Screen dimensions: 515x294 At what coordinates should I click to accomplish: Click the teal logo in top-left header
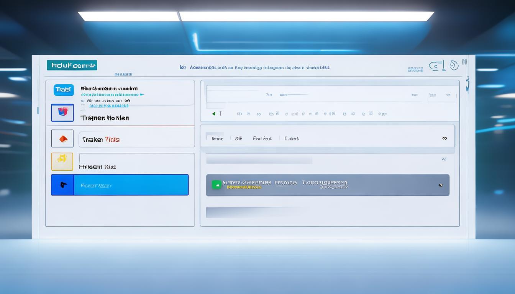point(72,65)
